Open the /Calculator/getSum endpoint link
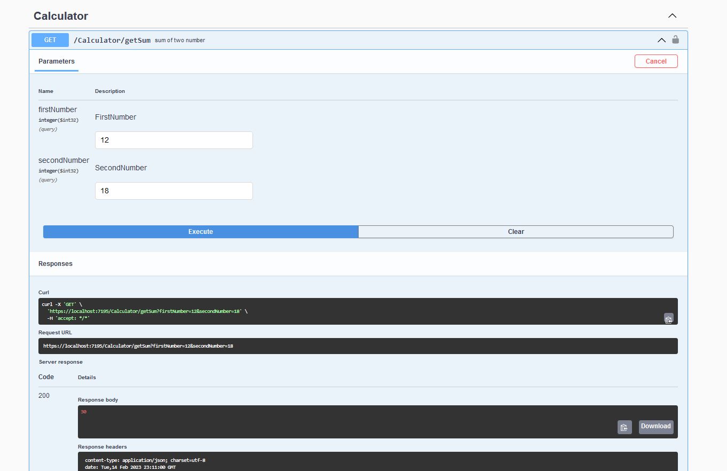The image size is (727, 471). (112, 40)
